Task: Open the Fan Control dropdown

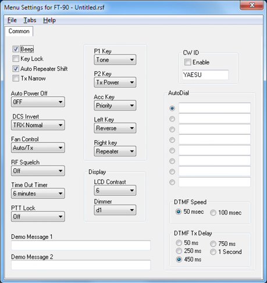Action: (38, 148)
